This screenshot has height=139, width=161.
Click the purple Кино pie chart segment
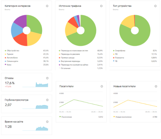tap(19, 21)
